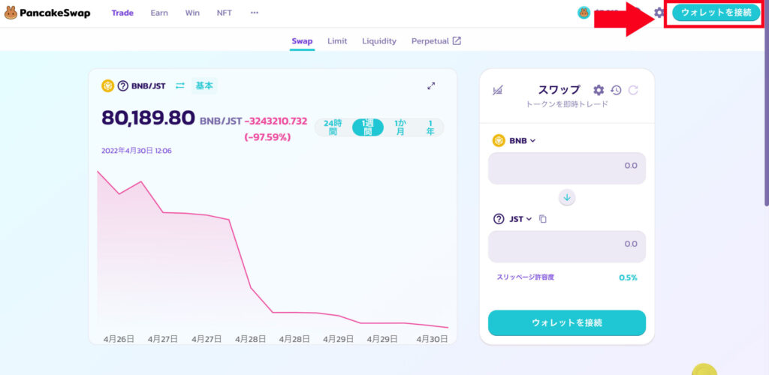Switch tokens with the down-arrow button
Viewport: 769px width, 375px height.
coord(567,198)
